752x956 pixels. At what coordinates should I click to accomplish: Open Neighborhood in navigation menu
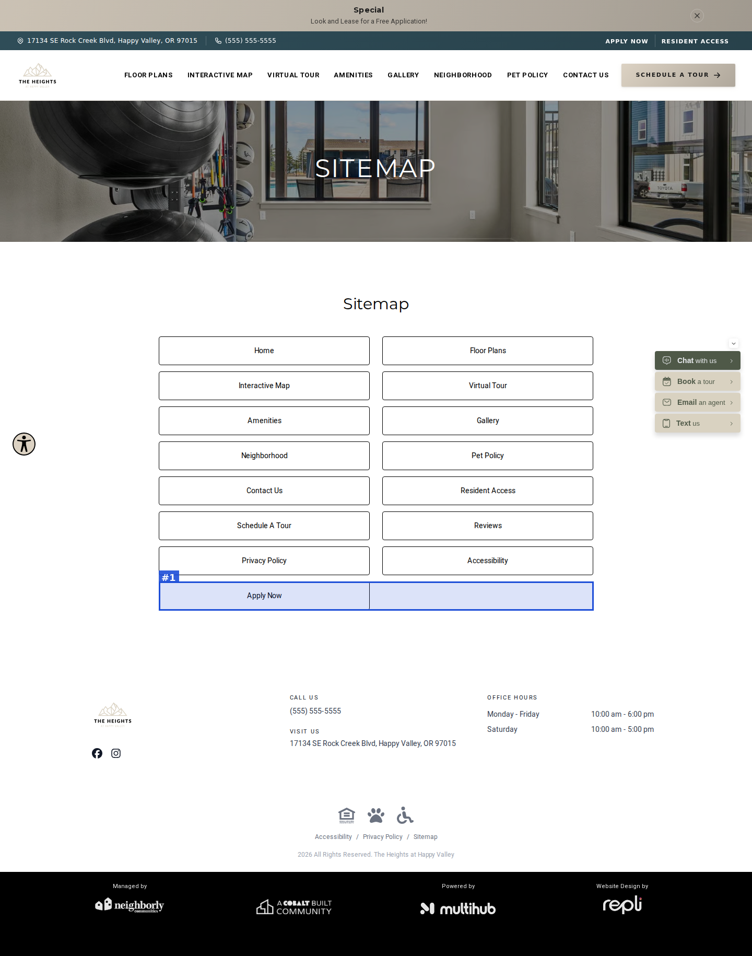tap(463, 75)
